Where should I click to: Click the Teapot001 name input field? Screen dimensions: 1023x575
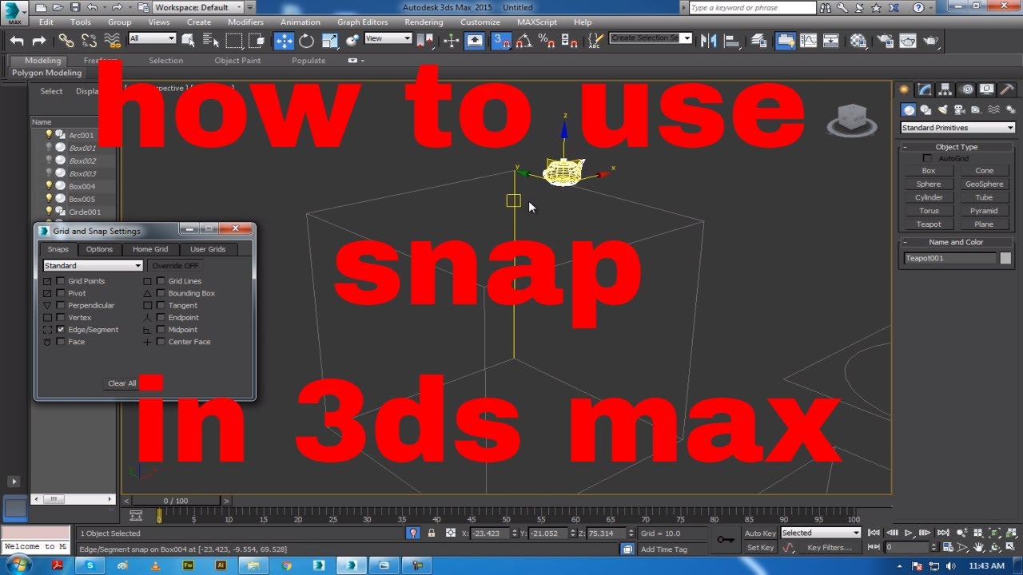[x=950, y=258]
